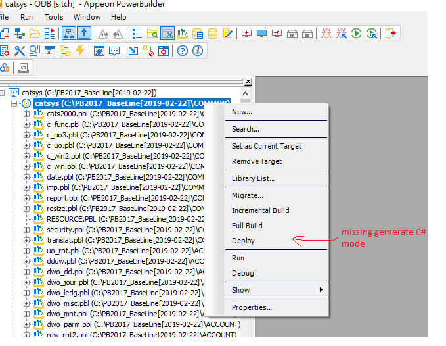Click the Open folder toolbar icon
This screenshot has width=446, height=346.
[x=35, y=33]
